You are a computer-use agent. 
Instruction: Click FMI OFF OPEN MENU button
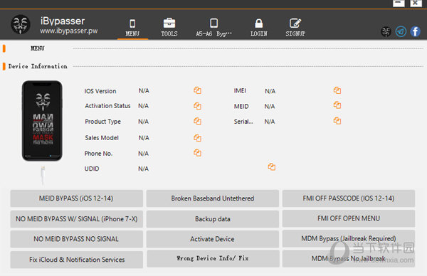coord(349,218)
